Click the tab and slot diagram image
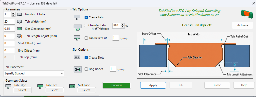 195,54
